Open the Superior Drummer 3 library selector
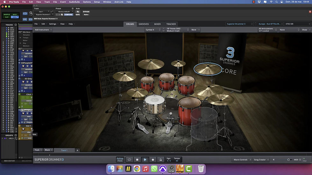 click(239, 24)
